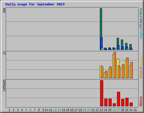Click the orange sites bar for day 25
The image size is (144, 113).
[x=111, y=72]
